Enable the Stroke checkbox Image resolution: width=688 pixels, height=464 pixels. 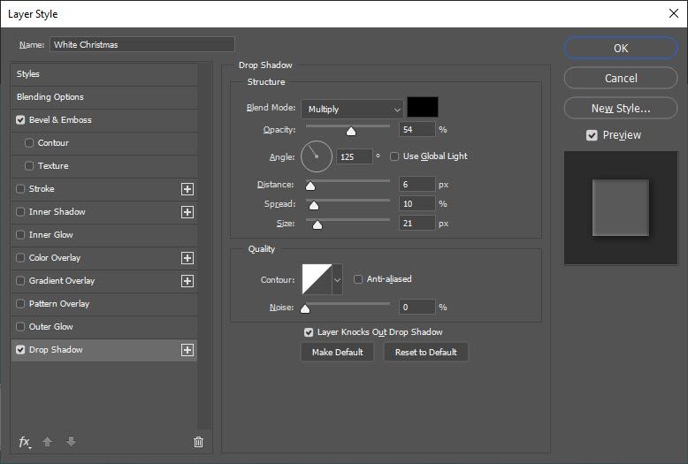20,188
